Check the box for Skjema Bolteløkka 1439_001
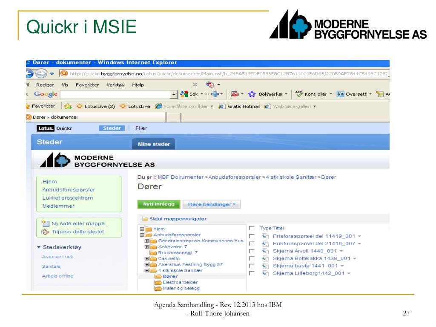This screenshot has height=327, width=436. click(252, 258)
